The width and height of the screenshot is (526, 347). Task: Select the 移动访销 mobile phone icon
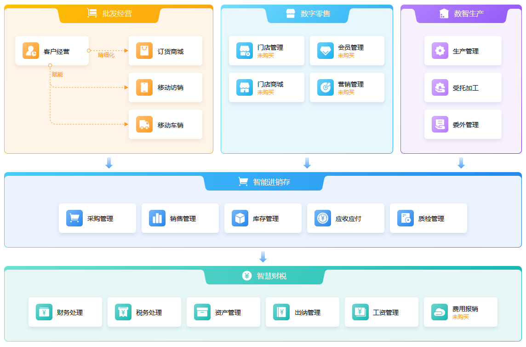tap(144, 87)
